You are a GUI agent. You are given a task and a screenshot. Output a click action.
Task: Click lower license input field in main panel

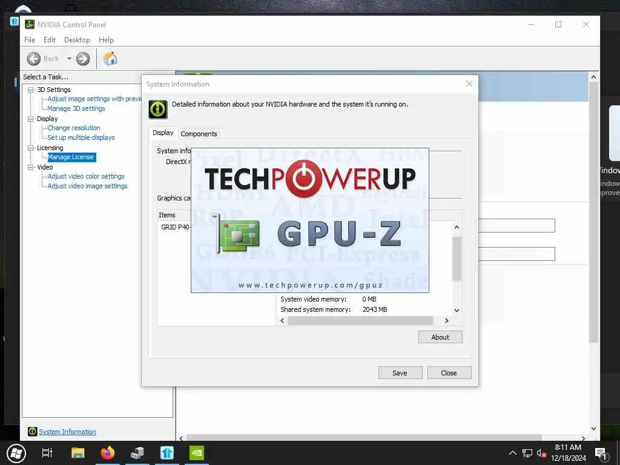point(516,254)
